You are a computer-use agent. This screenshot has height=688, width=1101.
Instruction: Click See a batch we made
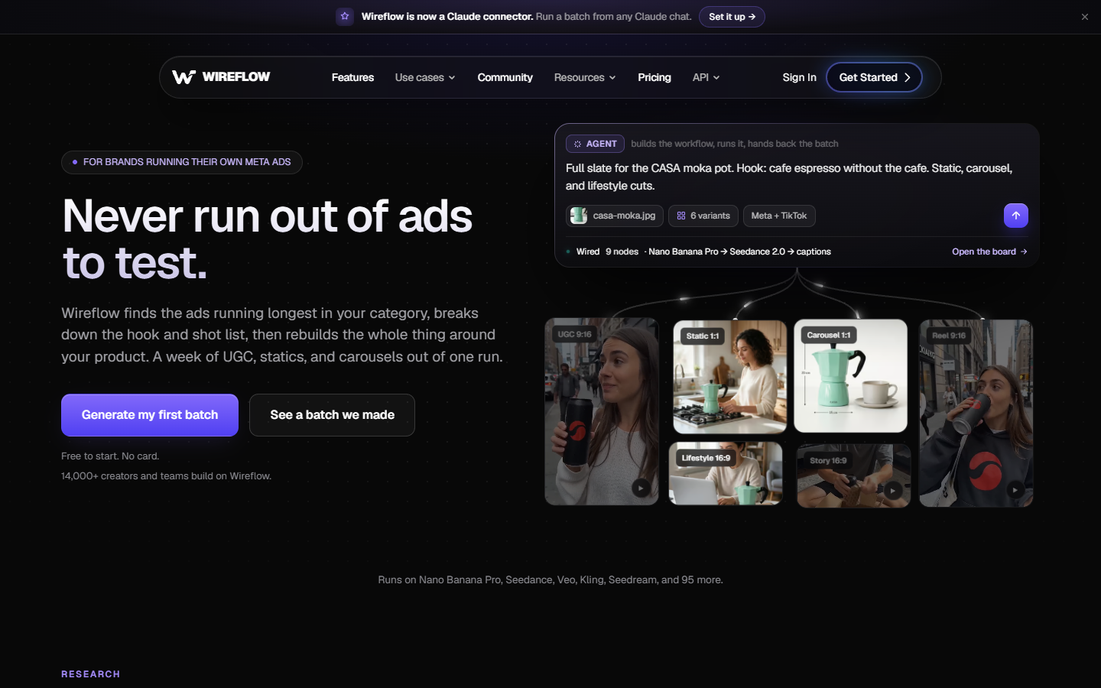tap(332, 415)
